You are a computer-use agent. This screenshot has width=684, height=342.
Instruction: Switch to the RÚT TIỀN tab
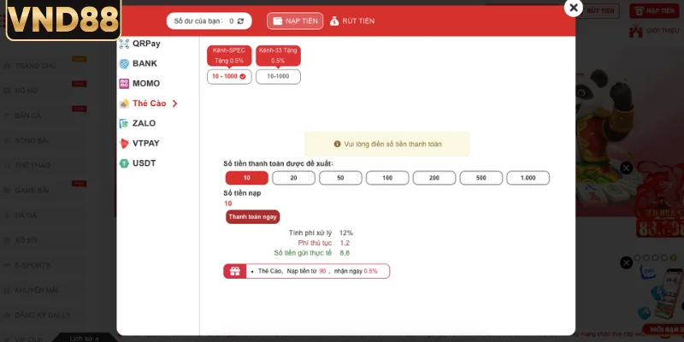(x=352, y=21)
